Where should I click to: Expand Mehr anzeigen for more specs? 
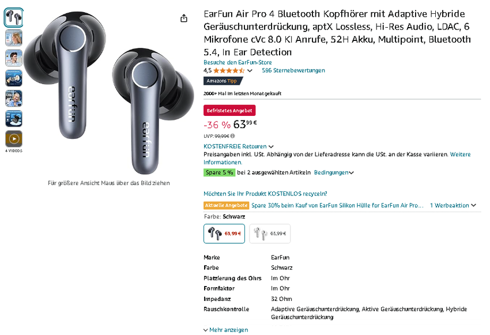tap(225, 330)
